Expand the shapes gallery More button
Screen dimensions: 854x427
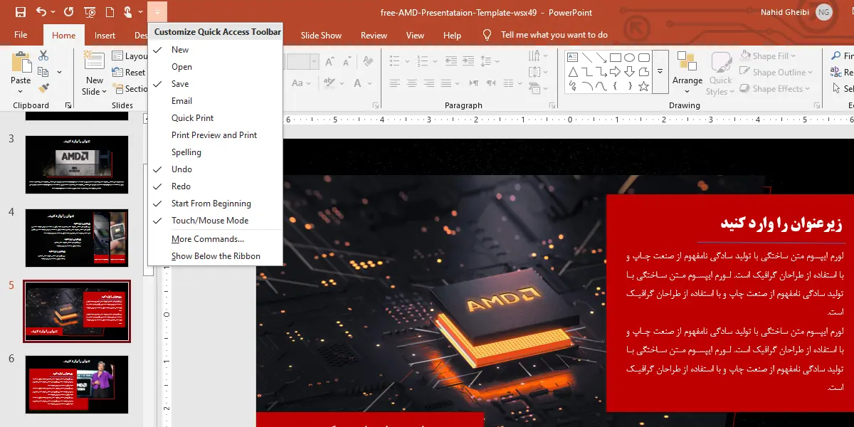tap(660, 72)
